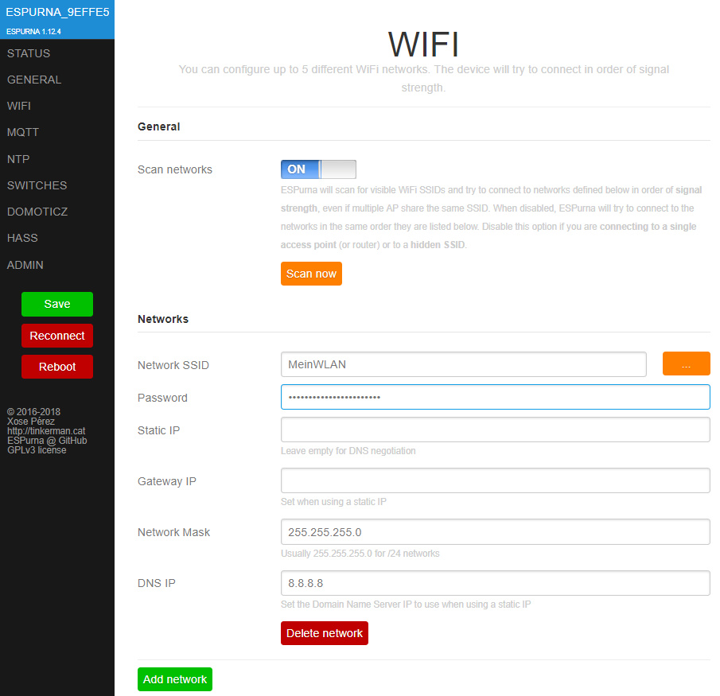This screenshot has width=720, height=696.
Task: Expand network options with the orange ellipsis button
Action: [686, 364]
